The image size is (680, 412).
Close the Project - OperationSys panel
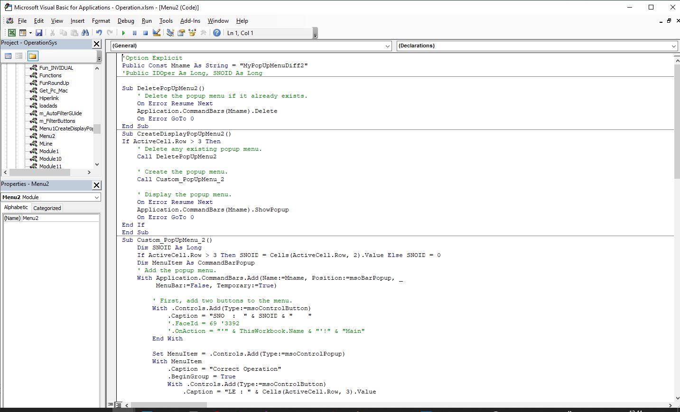[96, 44]
